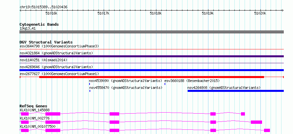Click the thick blue nsv4269646 variant bar
The height and width of the screenshot is (134, 293).
click(151, 70)
